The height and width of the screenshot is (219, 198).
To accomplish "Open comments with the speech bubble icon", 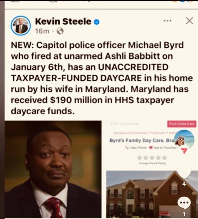I will (184, 203).
